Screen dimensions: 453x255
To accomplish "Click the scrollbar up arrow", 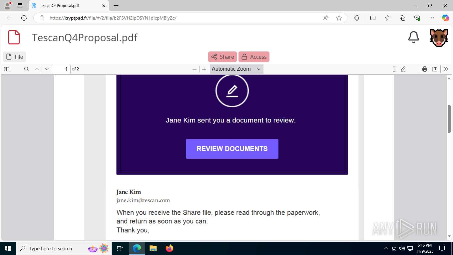I will [x=449, y=79].
